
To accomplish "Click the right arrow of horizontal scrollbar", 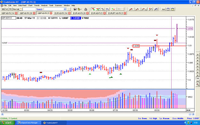I will [x=193, y=114].
